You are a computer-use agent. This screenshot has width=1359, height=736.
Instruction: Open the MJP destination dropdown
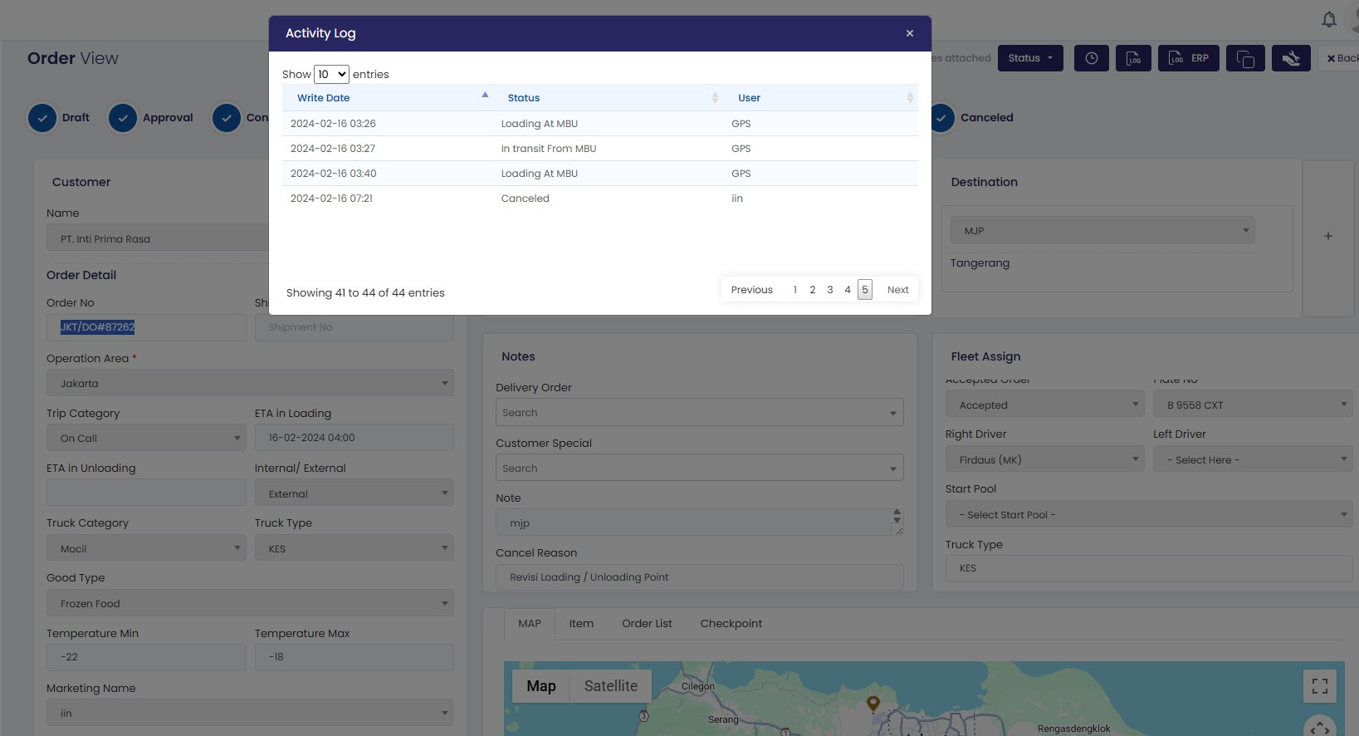pyautogui.click(x=1102, y=230)
